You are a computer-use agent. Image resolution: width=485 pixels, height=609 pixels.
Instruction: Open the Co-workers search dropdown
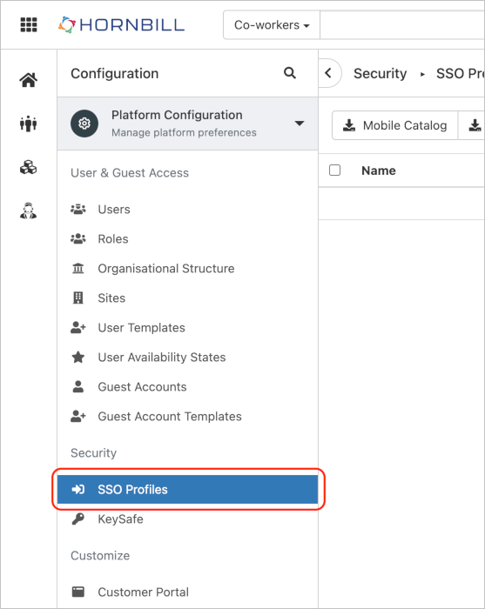272,25
